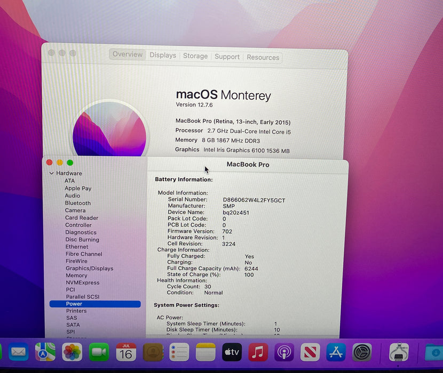Select SPI in the sidebar
Viewport: 443px width, 373px height.
(70, 332)
